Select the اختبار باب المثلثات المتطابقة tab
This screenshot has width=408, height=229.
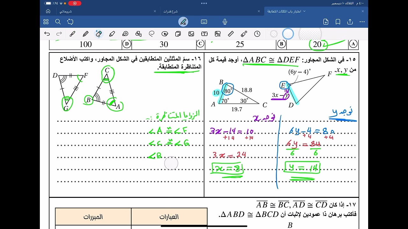(x=285, y=11)
